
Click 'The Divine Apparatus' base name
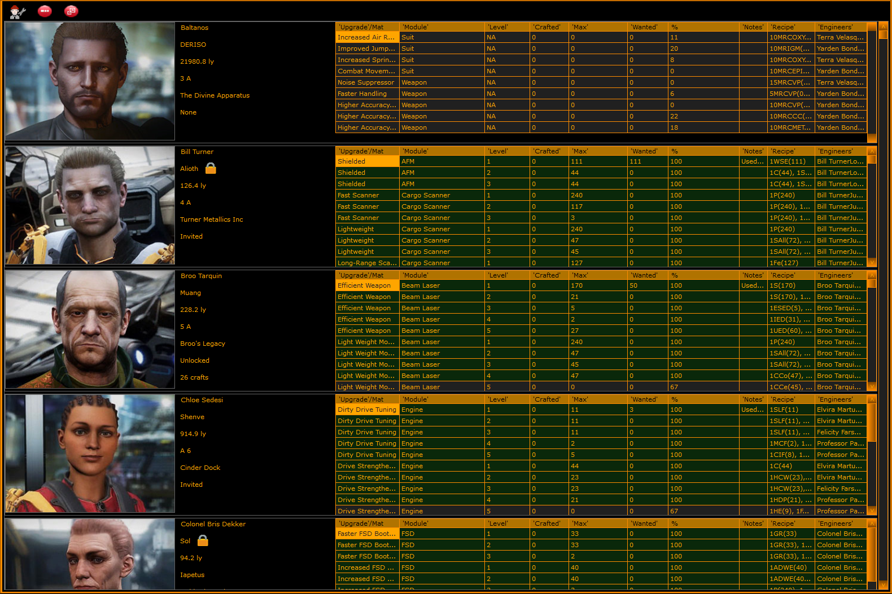click(215, 95)
